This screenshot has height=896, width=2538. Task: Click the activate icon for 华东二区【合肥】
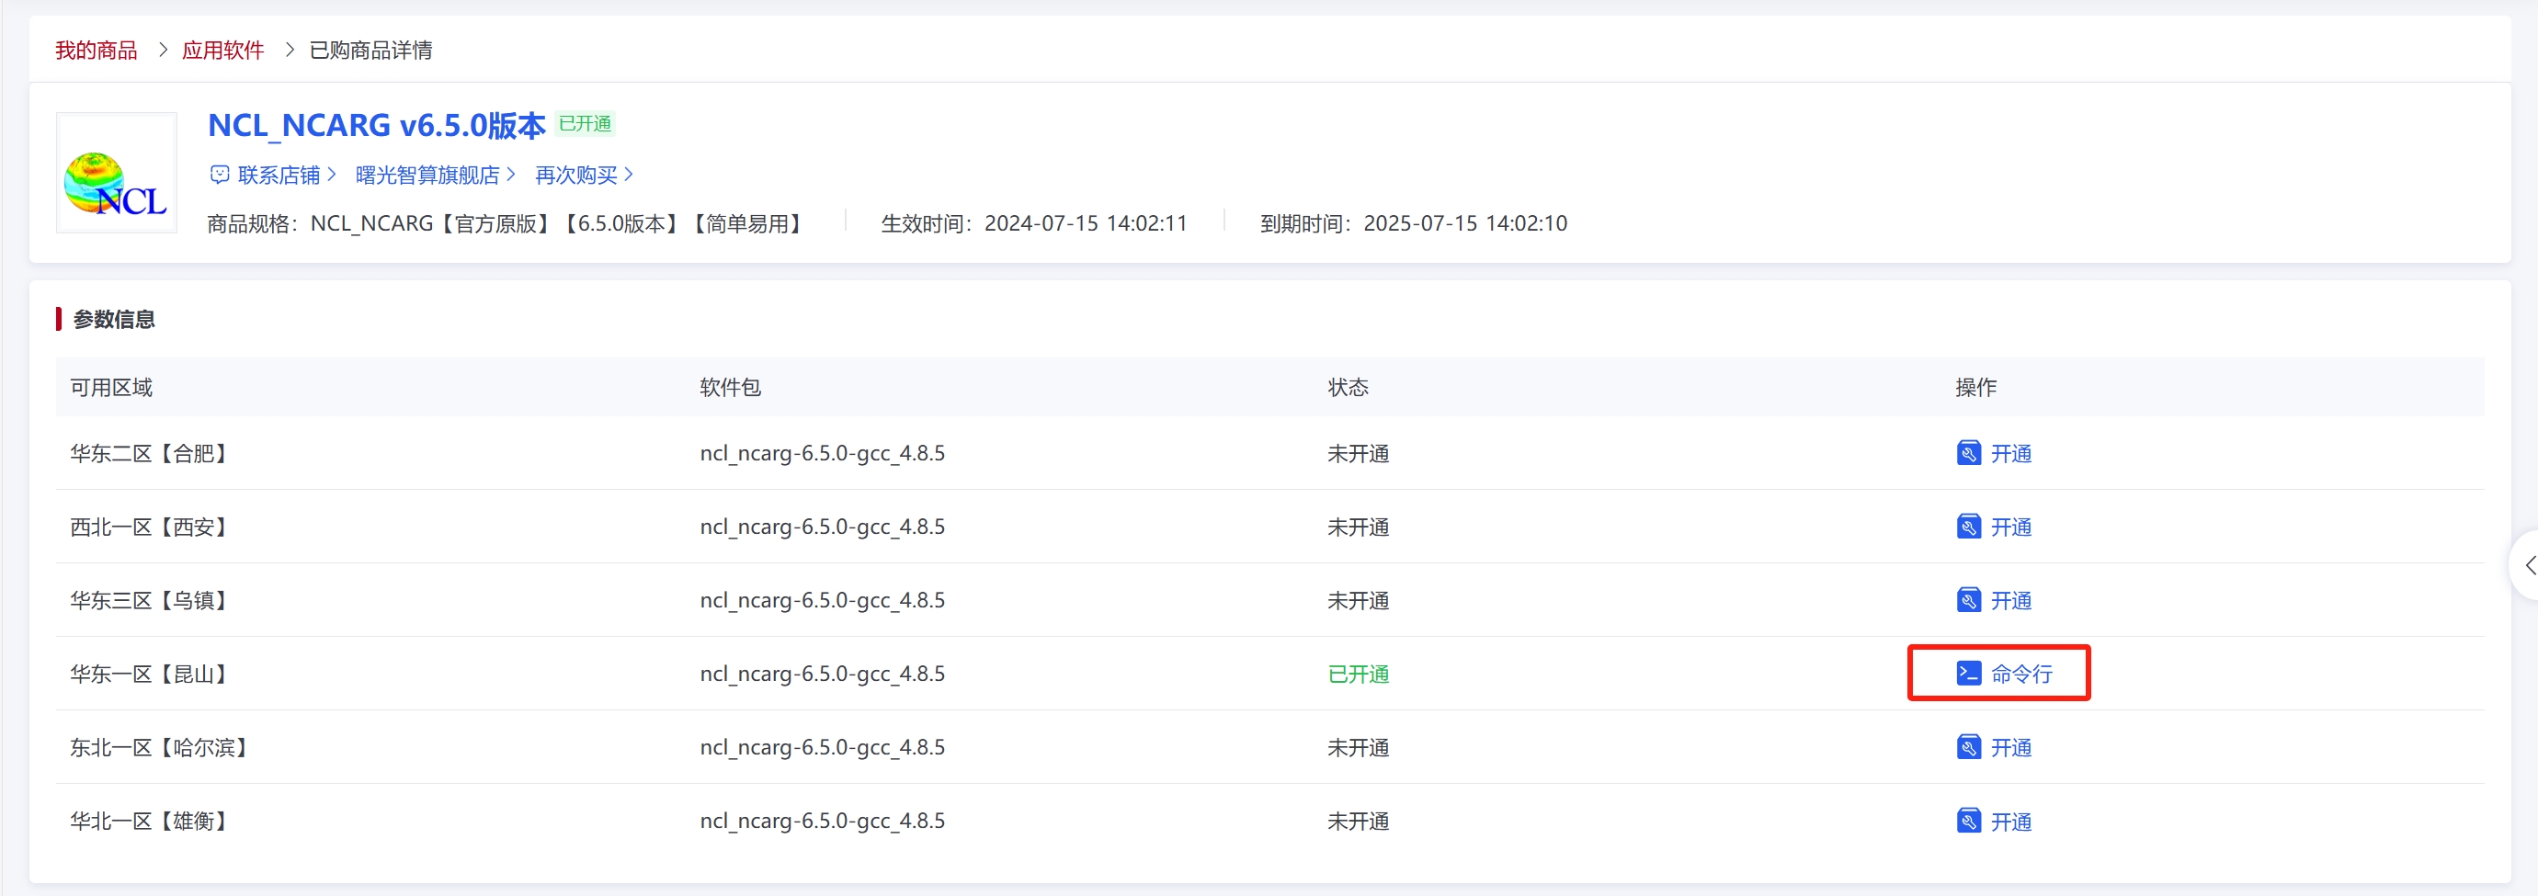[1967, 453]
